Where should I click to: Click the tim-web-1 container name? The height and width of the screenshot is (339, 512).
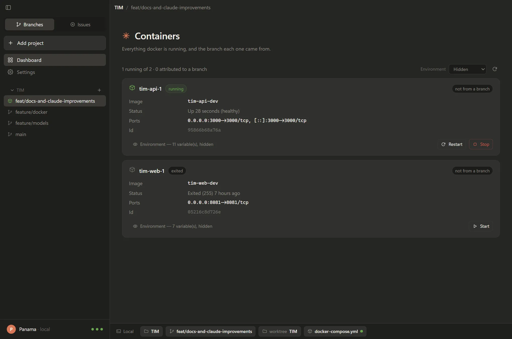click(x=152, y=171)
